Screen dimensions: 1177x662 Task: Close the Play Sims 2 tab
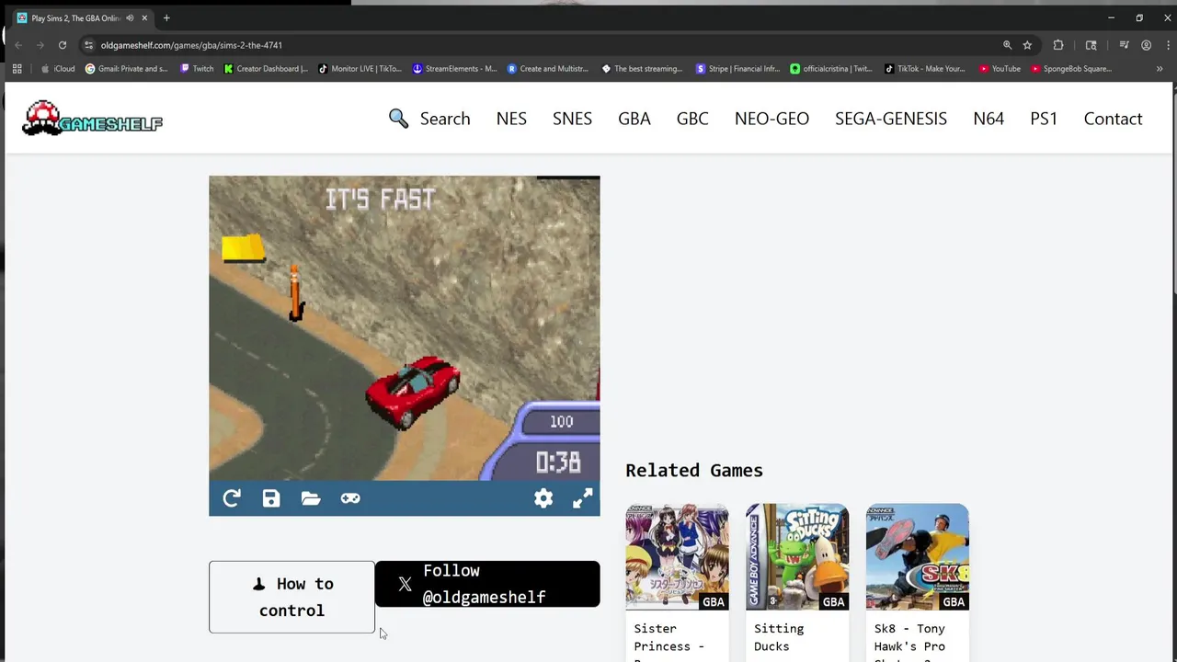[144, 18]
